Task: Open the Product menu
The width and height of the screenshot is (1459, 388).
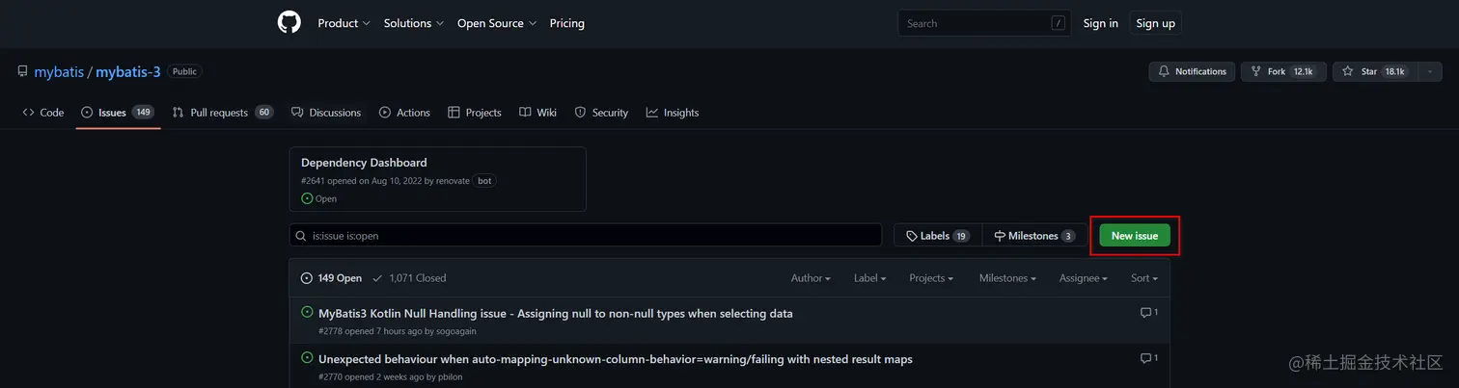Action: [x=344, y=23]
